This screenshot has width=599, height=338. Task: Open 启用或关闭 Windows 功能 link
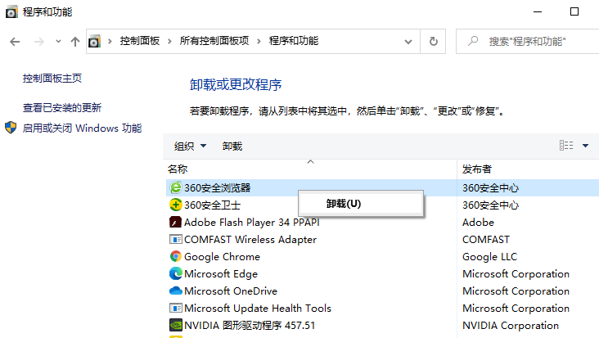82,128
